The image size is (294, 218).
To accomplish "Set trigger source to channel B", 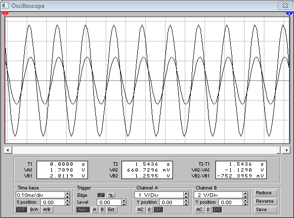I will pos(102,210).
